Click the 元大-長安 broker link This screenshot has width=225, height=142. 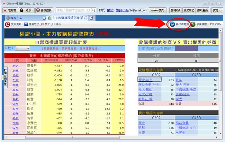[x=183, y=84]
